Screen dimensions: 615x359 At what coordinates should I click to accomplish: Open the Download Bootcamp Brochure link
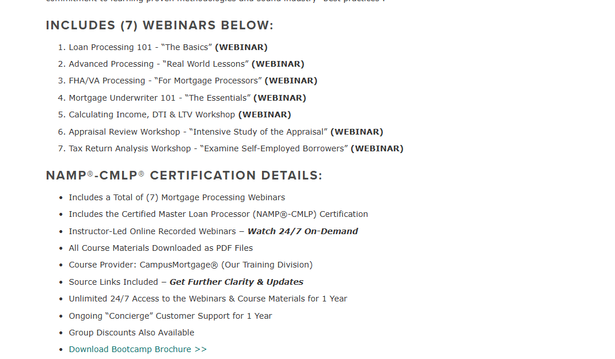point(138,349)
